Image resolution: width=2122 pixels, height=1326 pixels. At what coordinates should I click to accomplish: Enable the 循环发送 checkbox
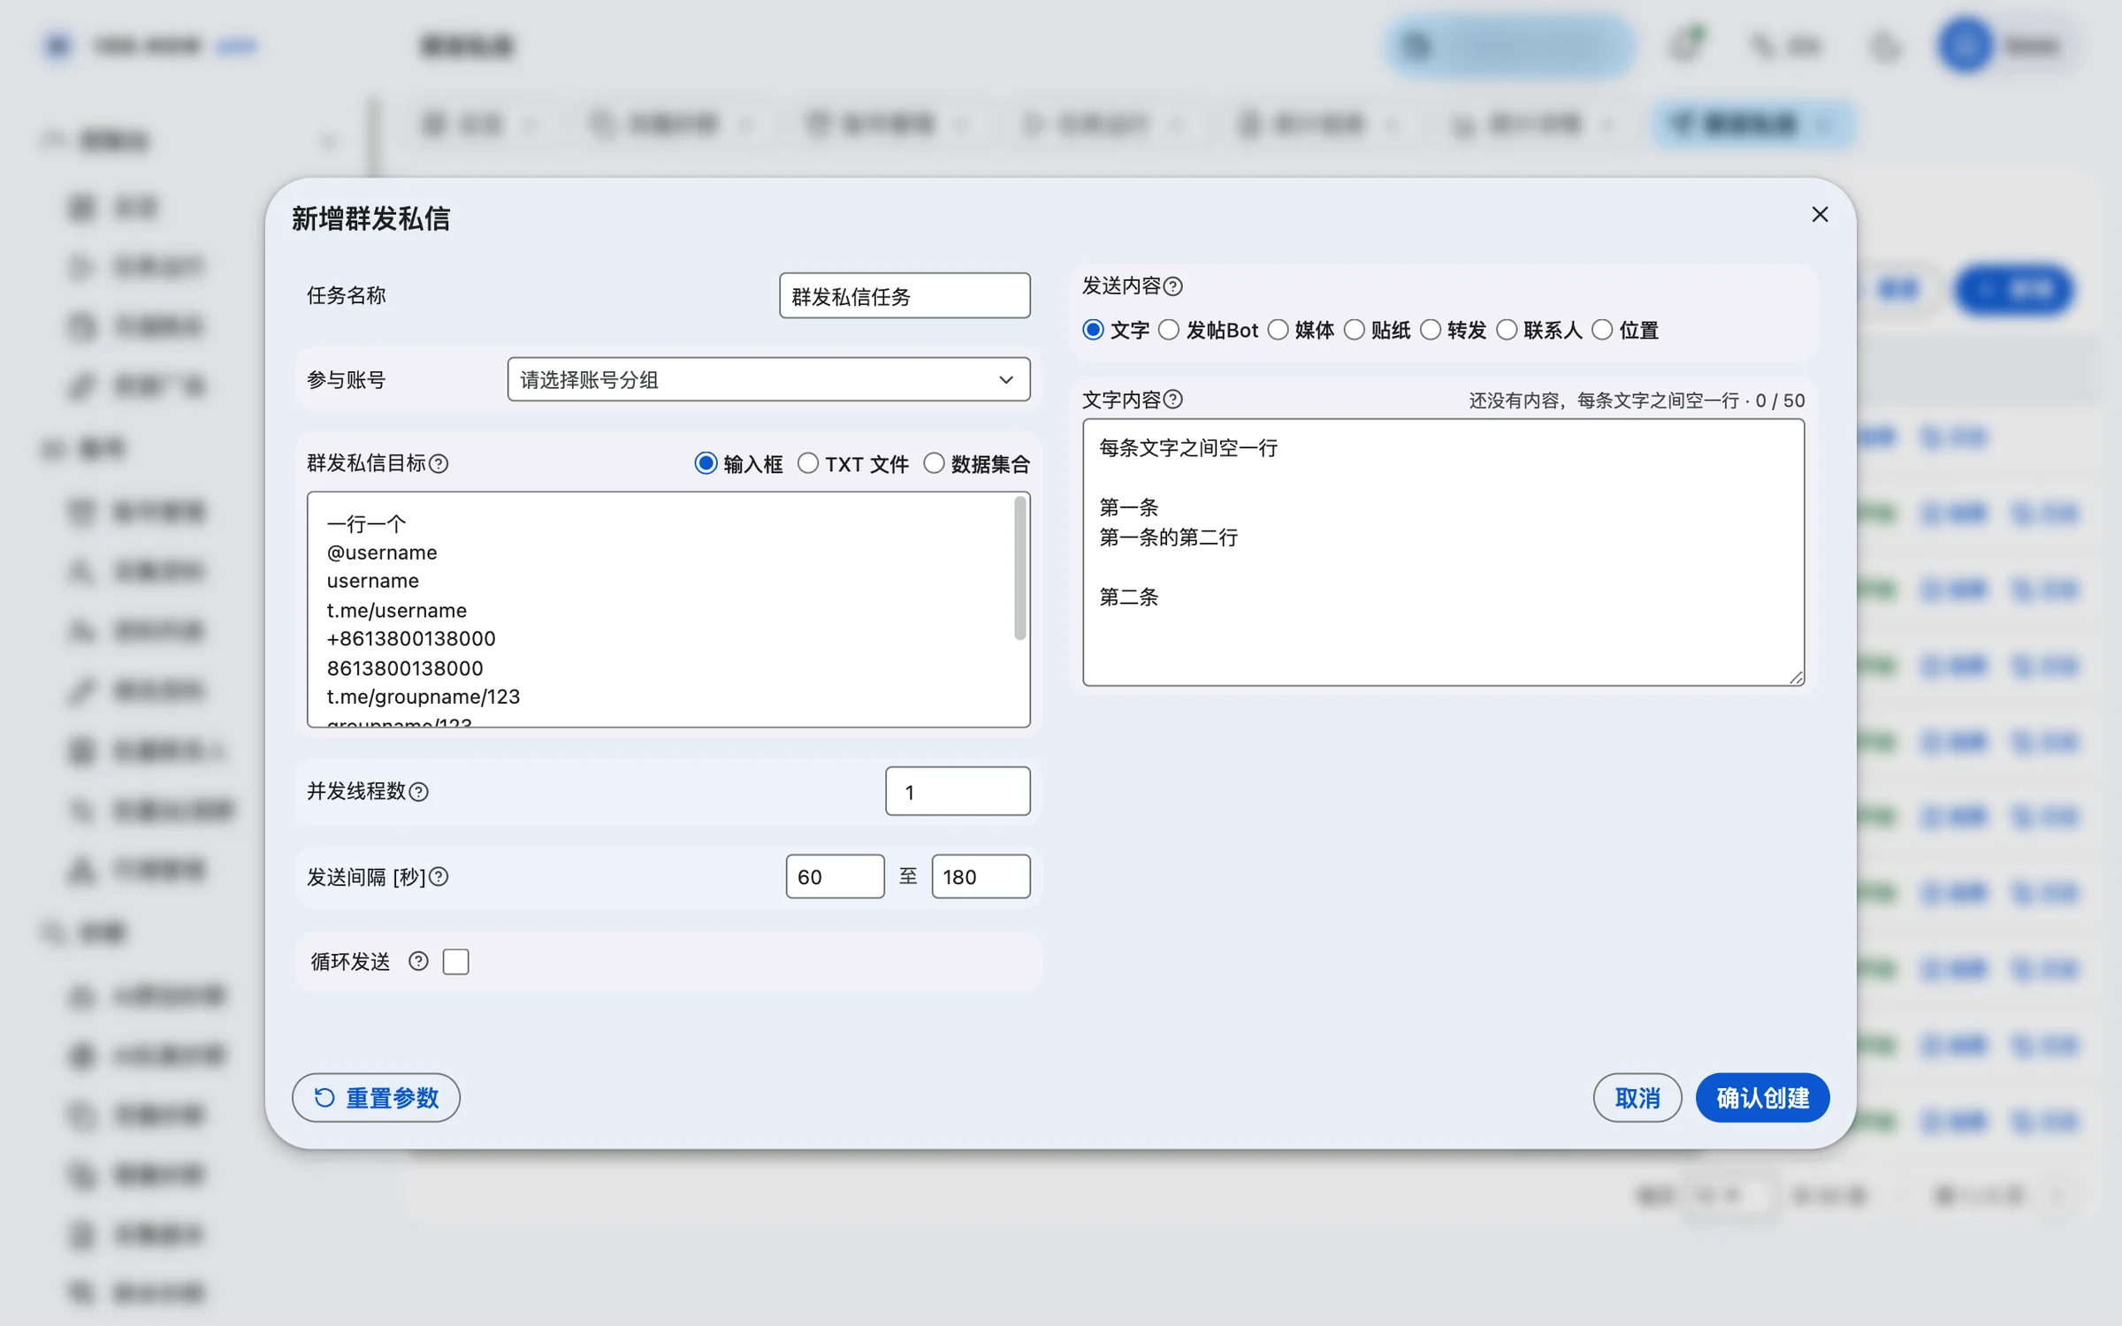point(456,961)
